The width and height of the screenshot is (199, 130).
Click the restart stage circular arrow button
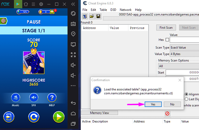34,117
